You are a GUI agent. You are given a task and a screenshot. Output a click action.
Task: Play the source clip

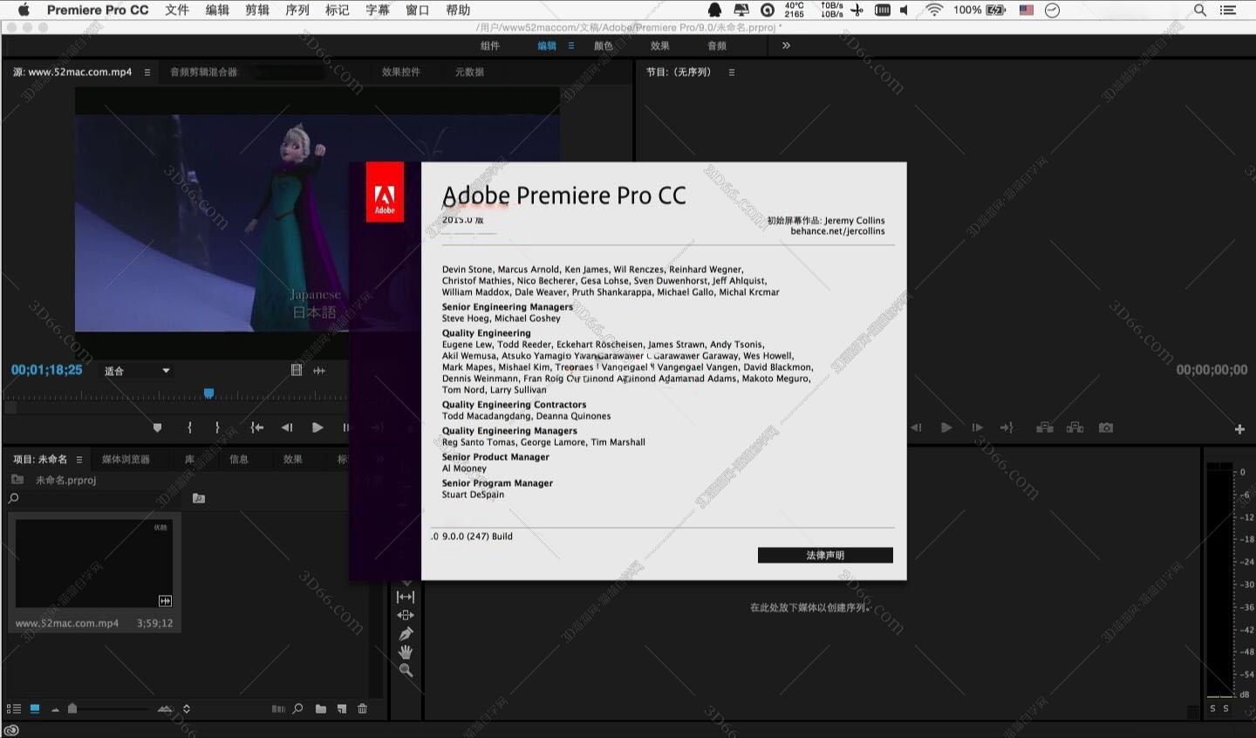click(317, 427)
